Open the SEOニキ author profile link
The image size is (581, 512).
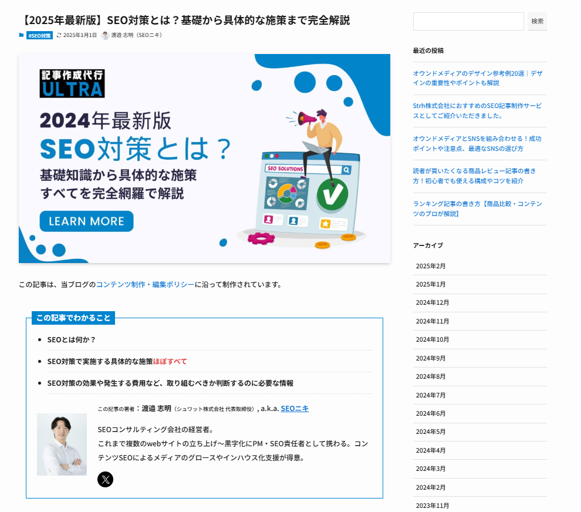pos(294,408)
